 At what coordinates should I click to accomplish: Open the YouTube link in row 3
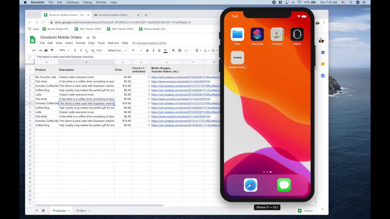tap(181, 82)
